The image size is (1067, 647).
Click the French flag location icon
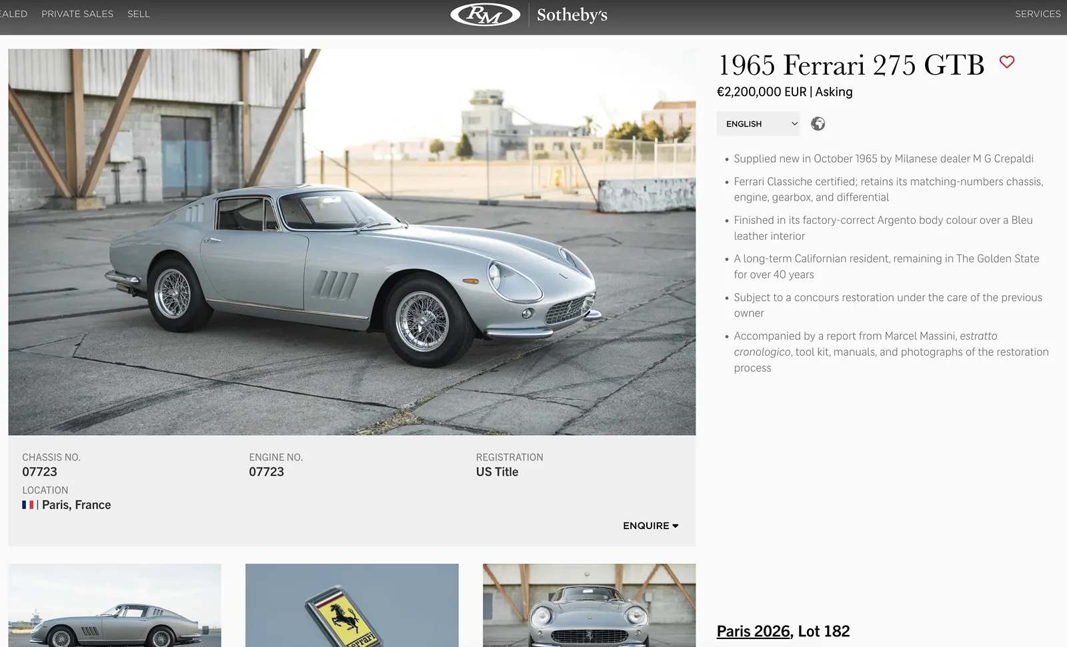tap(28, 505)
